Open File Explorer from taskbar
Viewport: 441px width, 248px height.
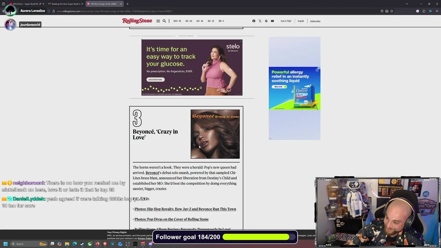click(x=67, y=244)
